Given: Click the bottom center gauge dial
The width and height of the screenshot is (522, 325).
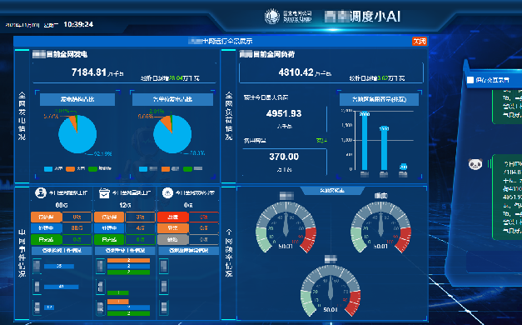Looking at the screenshot, I should (331, 290).
